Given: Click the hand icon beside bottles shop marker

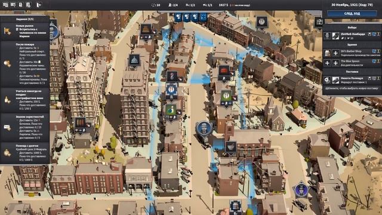Looking at the screenshot, I should coord(88,125).
